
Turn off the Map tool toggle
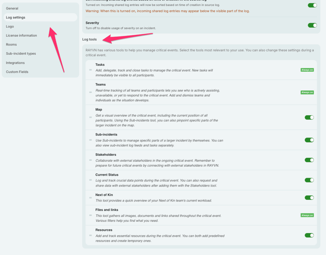point(309,118)
